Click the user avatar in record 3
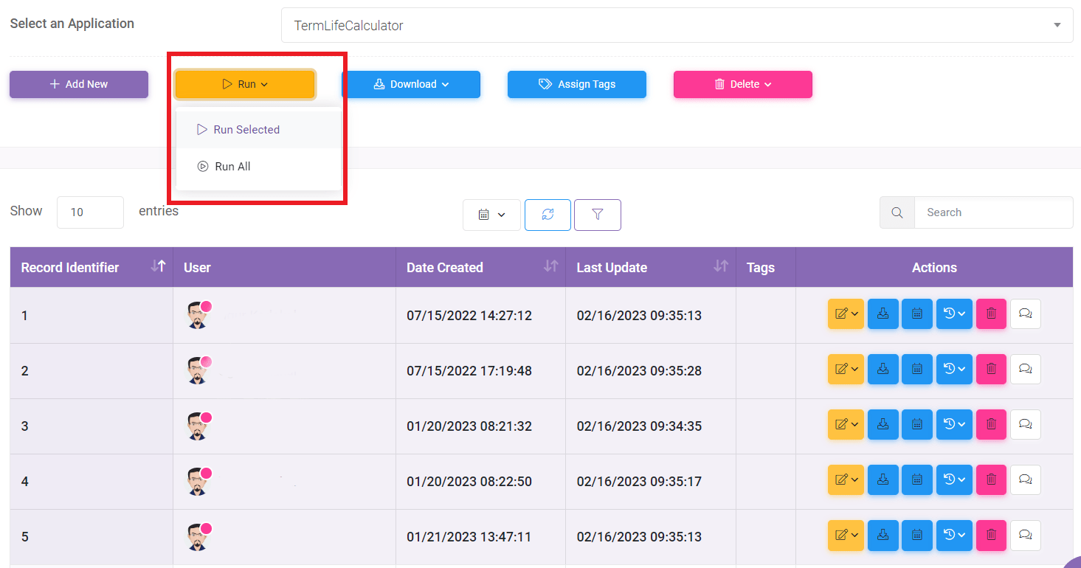The image size is (1081, 568). click(x=198, y=426)
